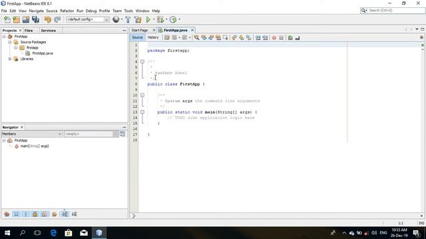Run the project with green play icon
This screenshot has height=239, width=426.
[148, 19]
